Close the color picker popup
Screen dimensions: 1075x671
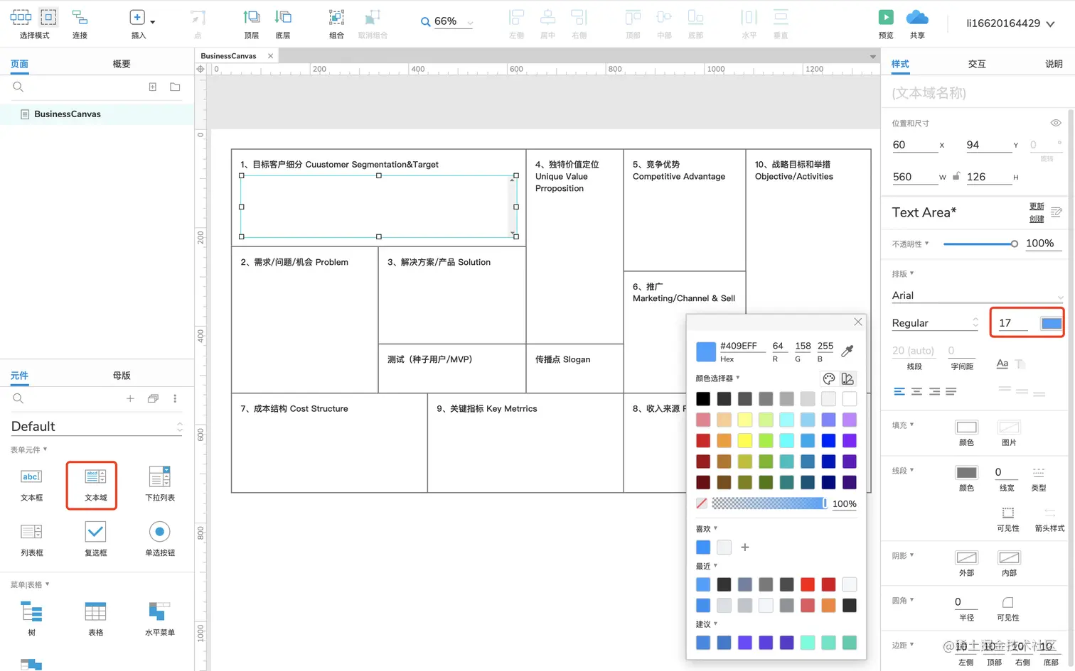pos(857,322)
